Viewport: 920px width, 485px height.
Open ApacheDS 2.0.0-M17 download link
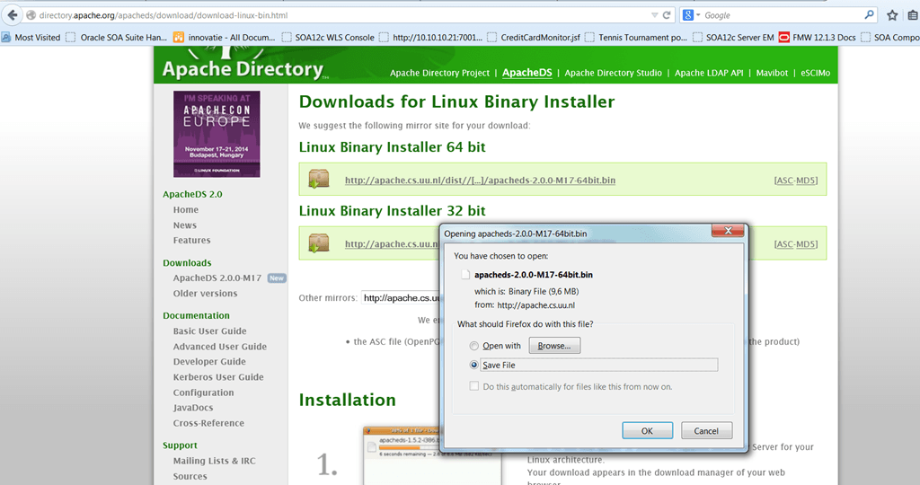217,278
